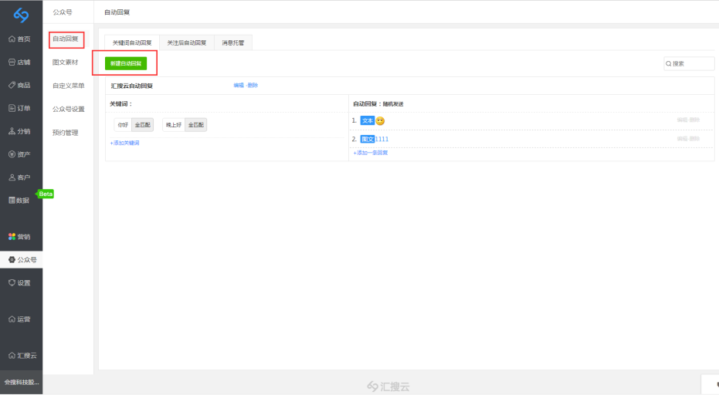Click the account name 会搜科技股... at bottom
The width and height of the screenshot is (719, 395).
(x=22, y=382)
